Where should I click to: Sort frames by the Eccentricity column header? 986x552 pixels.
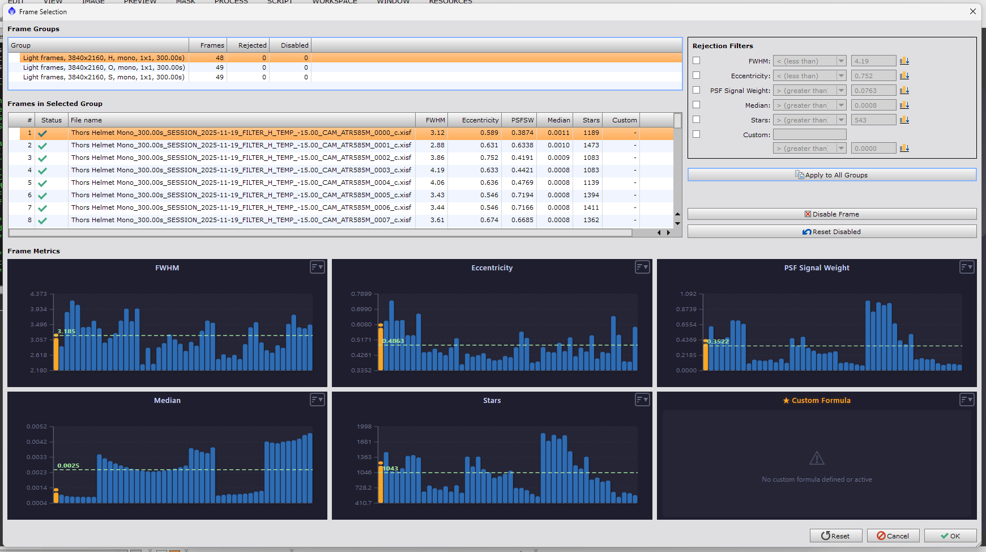[x=480, y=120]
